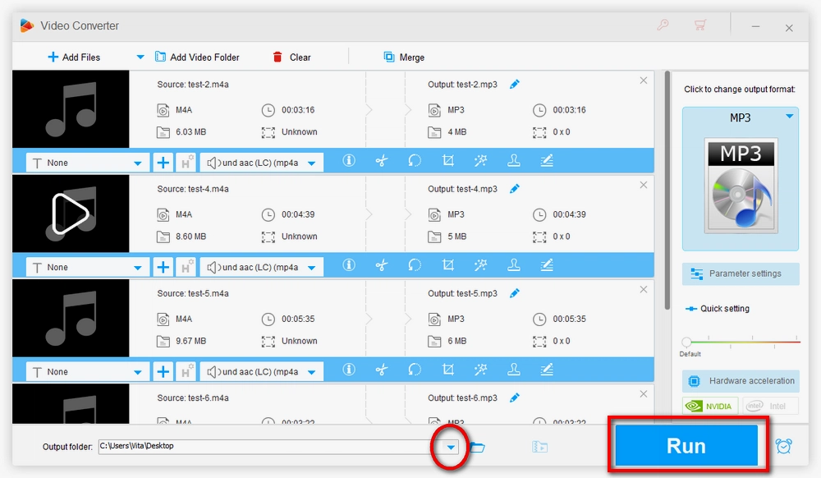Select the test-2.m4a thumbnail
This screenshot has width=821, height=478.
pyautogui.click(x=71, y=109)
